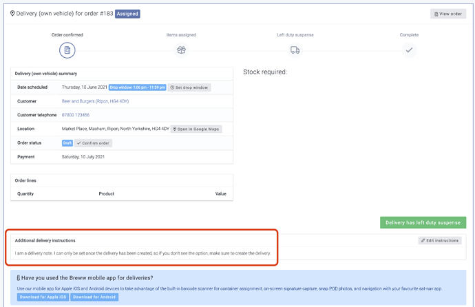This screenshot has width=475, height=307.
Task: Click customer telephone 07800 123456 link
Action: coord(76,115)
